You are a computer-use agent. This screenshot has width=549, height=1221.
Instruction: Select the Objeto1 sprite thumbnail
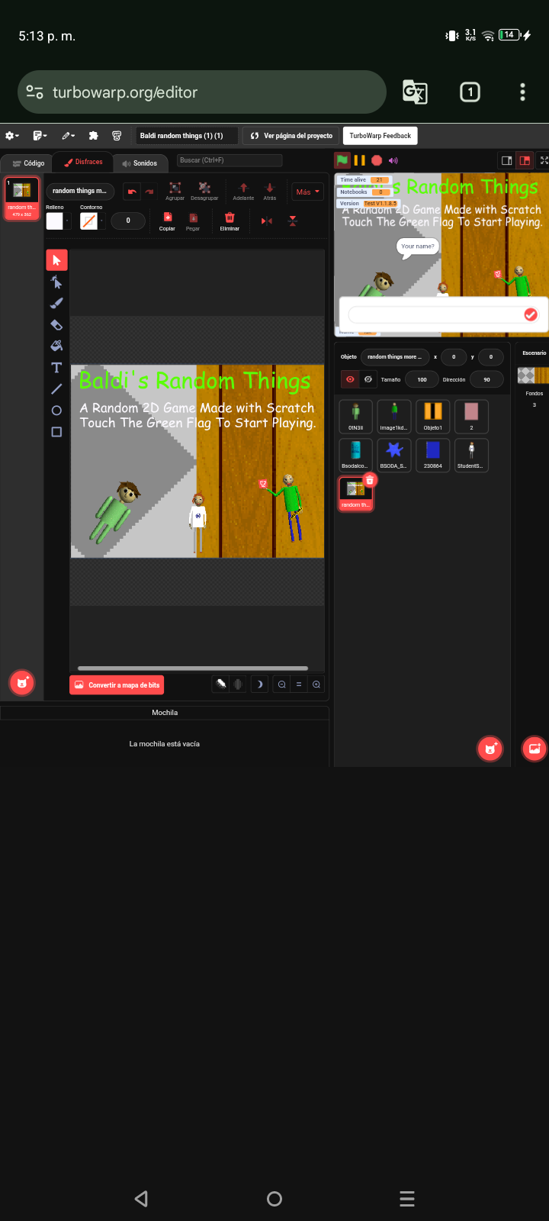[x=432, y=416]
